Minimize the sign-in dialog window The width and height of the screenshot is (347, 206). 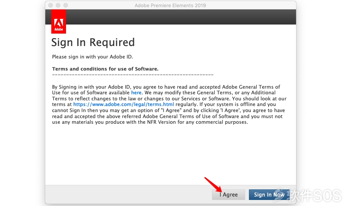pyautogui.click(x=58, y=5)
